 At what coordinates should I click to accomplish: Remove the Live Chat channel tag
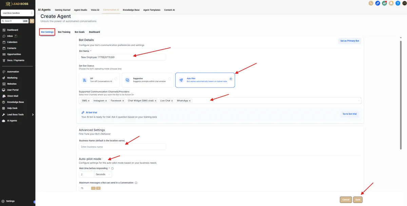coord(172,101)
